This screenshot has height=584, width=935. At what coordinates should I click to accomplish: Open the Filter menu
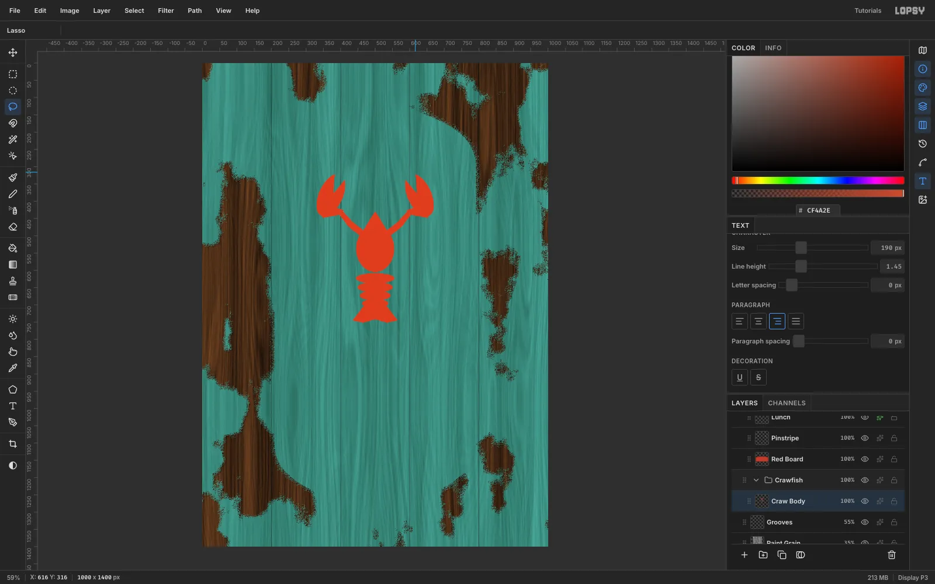click(166, 11)
